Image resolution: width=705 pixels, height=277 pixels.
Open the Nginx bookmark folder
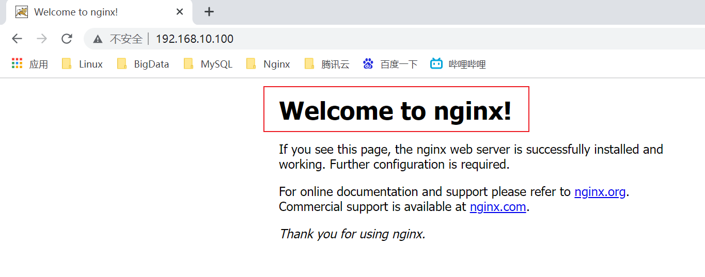coord(269,64)
